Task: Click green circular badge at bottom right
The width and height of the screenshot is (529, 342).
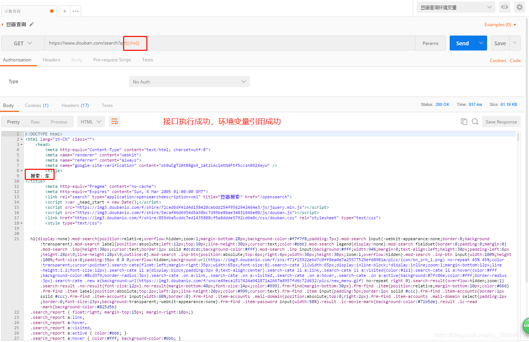Action: (526, 326)
